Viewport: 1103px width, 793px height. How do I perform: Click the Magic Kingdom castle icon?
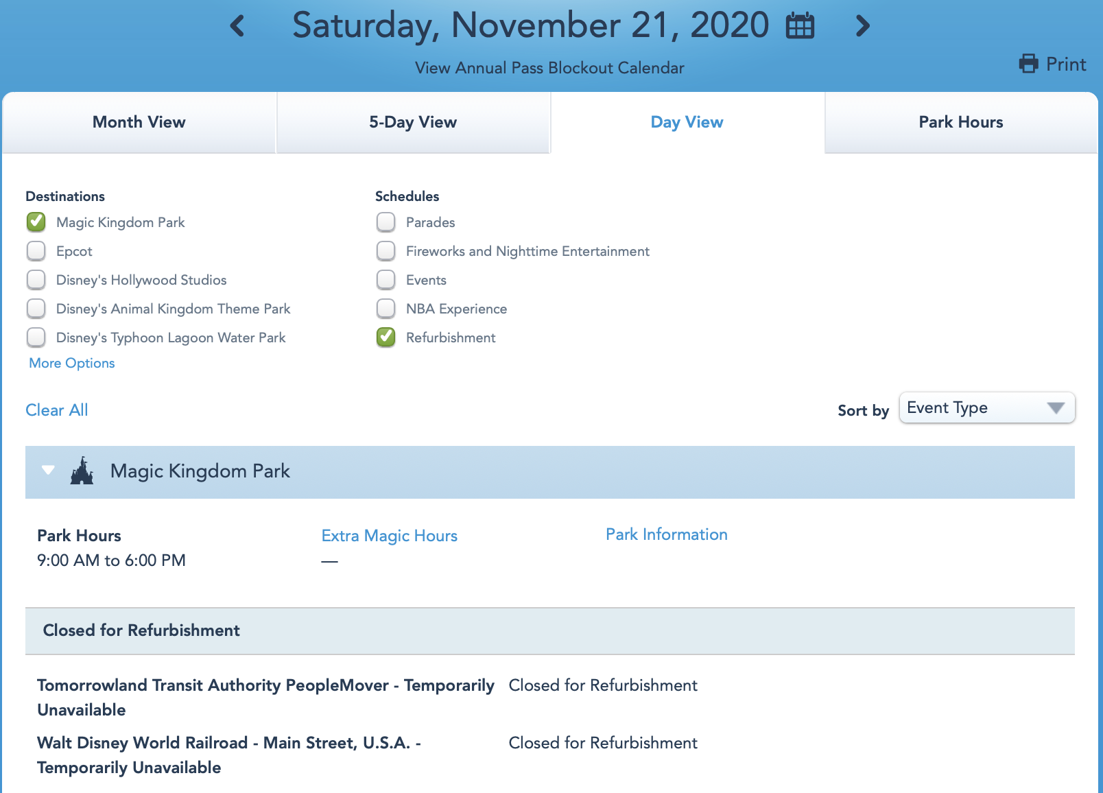pos(82,471)
